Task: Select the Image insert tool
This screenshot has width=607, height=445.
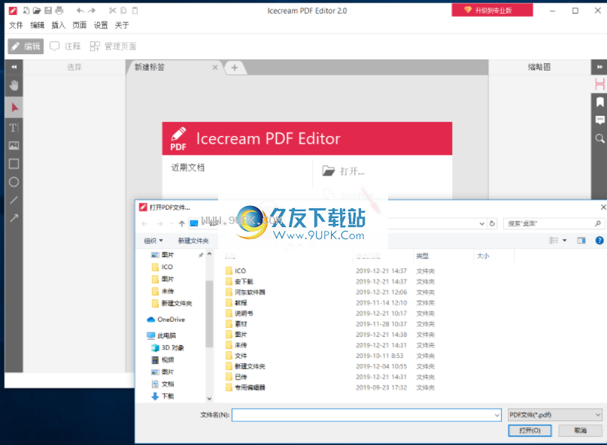Action: (x=14, y=146)
